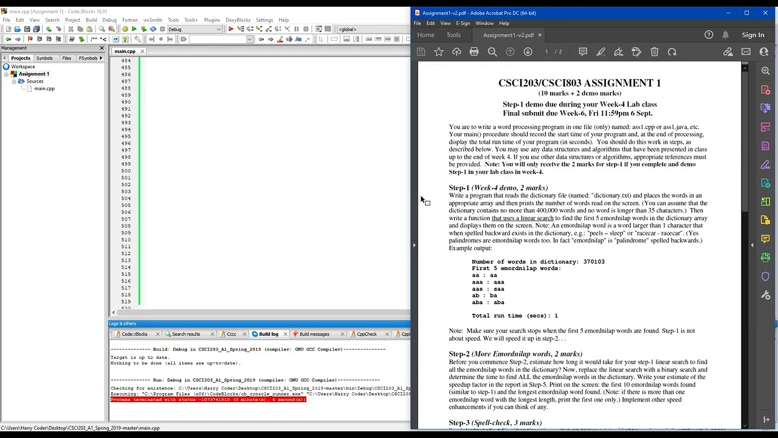Click the Acrobat find text magnifier icon
The image size is (778, 438).
(492, 52)
